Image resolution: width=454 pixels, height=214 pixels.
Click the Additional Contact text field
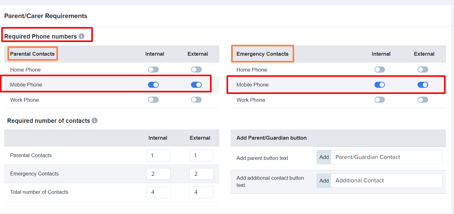coord(387,181)
